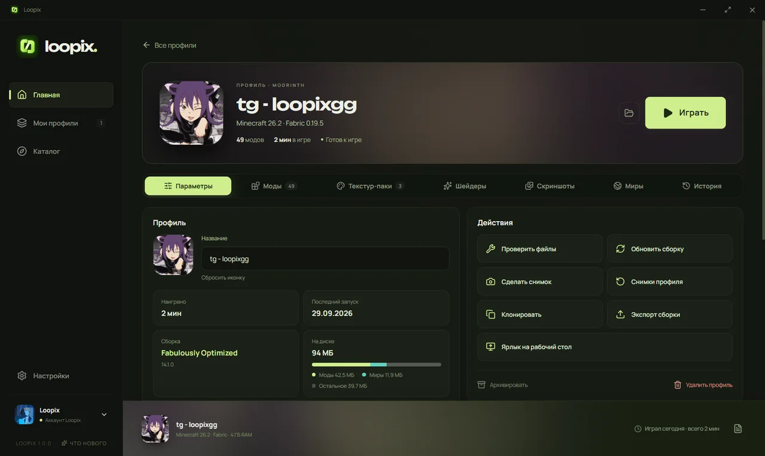Maximize the Loopix window
The image size is (765, 456).
tap(727, 10)
